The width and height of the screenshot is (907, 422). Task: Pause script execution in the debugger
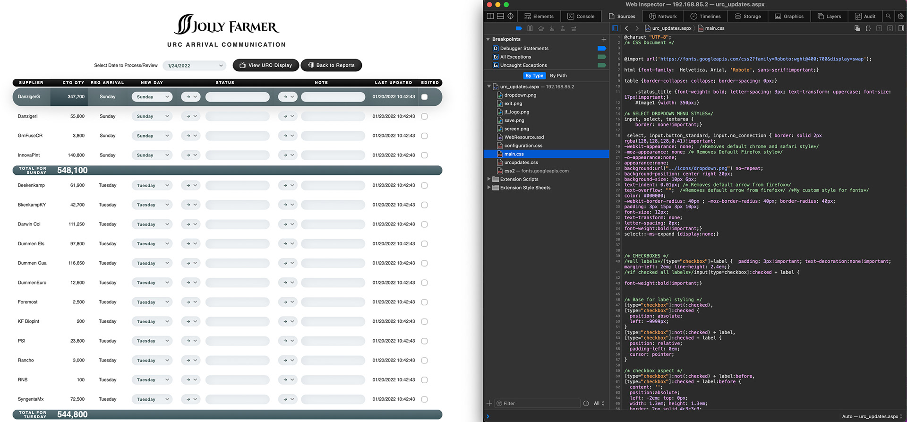coord(530,28)
